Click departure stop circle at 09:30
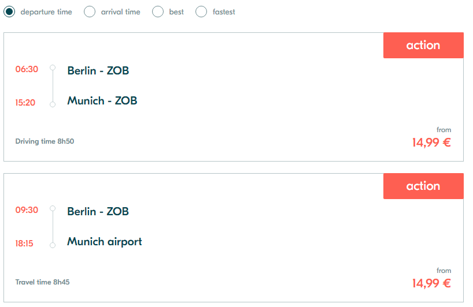Viewport: 473px width, 307px height. (x=53, y=208)
